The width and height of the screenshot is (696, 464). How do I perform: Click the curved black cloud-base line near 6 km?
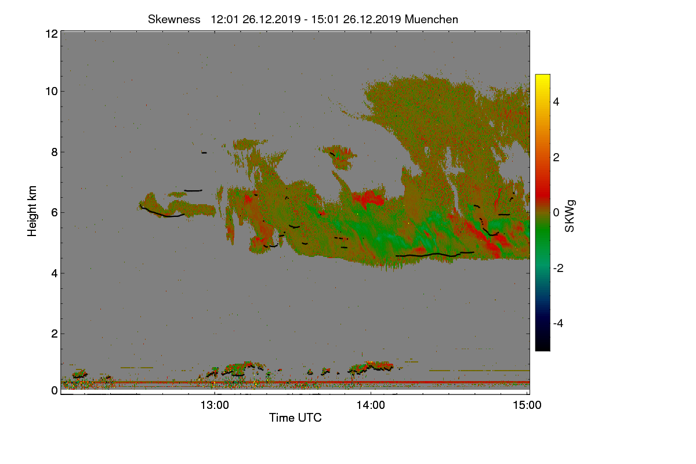click(162, 212)
